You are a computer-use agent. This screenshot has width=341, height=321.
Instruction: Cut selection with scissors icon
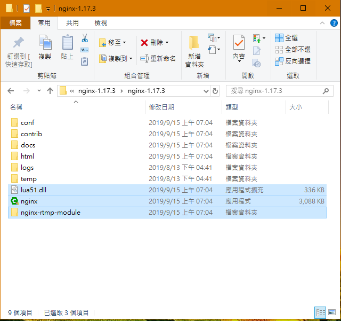point(85,38)
